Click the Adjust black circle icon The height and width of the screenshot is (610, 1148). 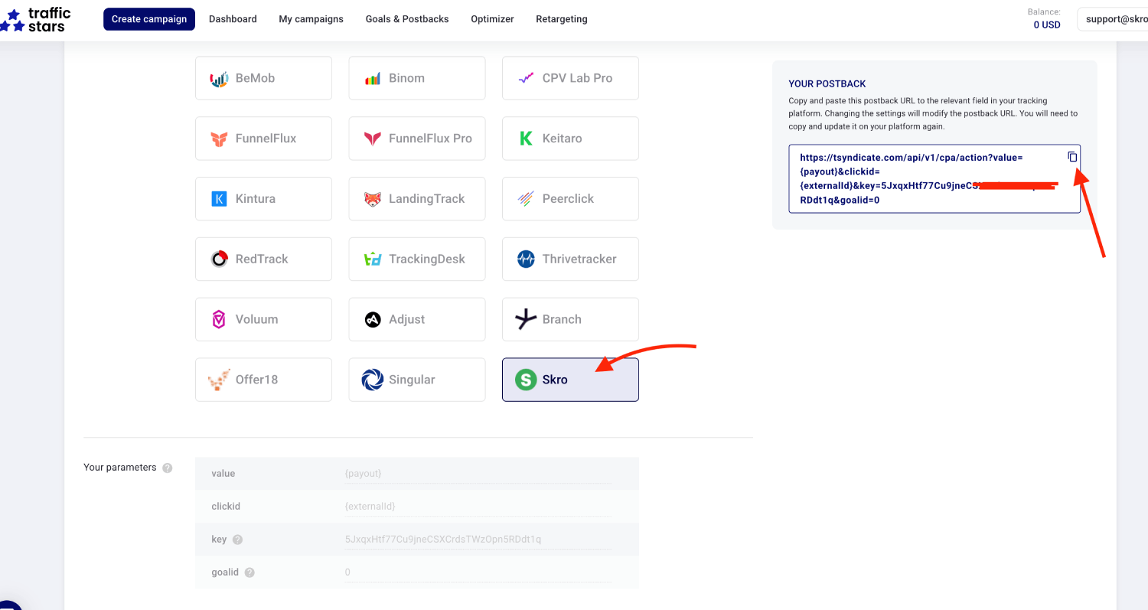tap(373, 319)
